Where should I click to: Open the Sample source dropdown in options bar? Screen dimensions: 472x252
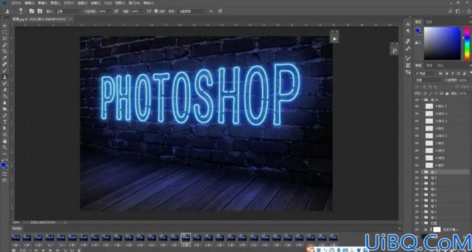(192, 11)
